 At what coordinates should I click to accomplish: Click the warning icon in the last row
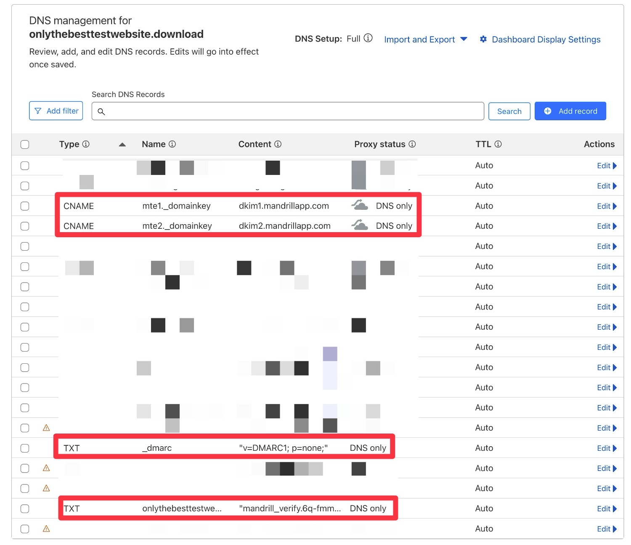coord(46,529)
